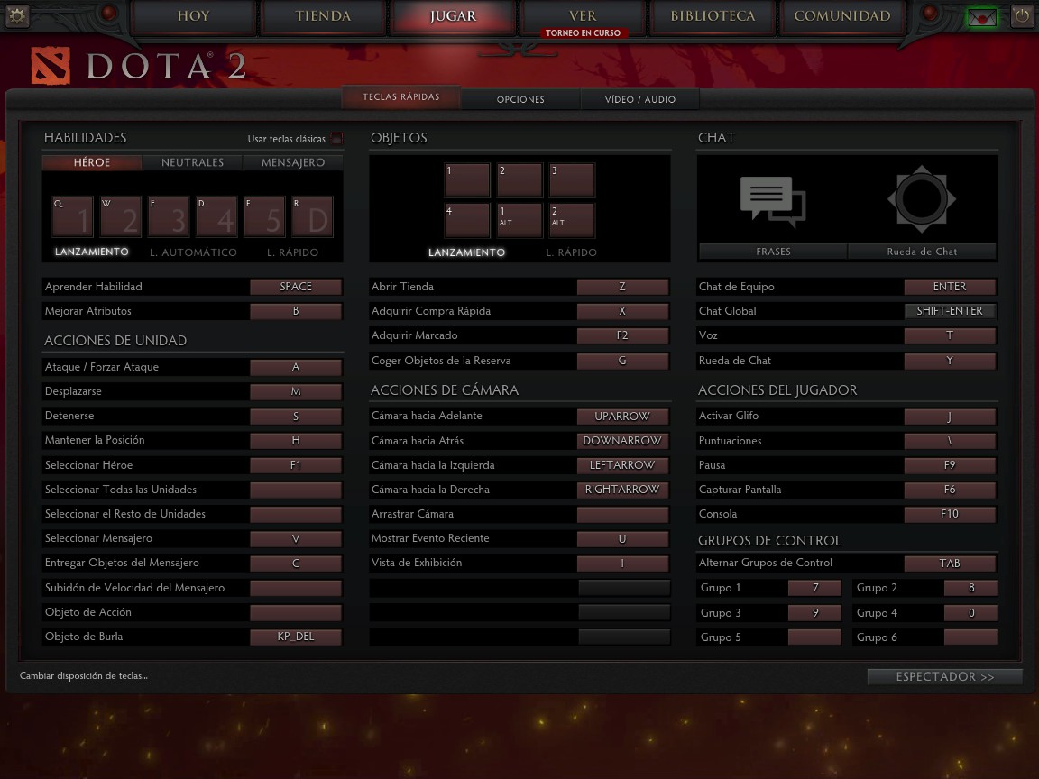The image size is (1039, 779).
Task: Select LANZAMIENTO mode under Habilidades
Action: (91, 252)
